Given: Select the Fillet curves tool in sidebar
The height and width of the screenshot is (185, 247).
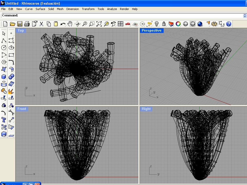Looking at the screenshot, I should point(11,62).
